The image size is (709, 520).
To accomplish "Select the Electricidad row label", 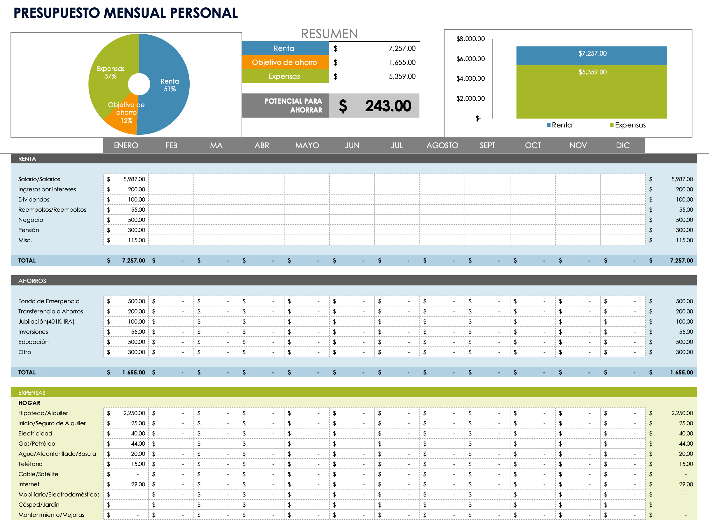I will 35,433.
